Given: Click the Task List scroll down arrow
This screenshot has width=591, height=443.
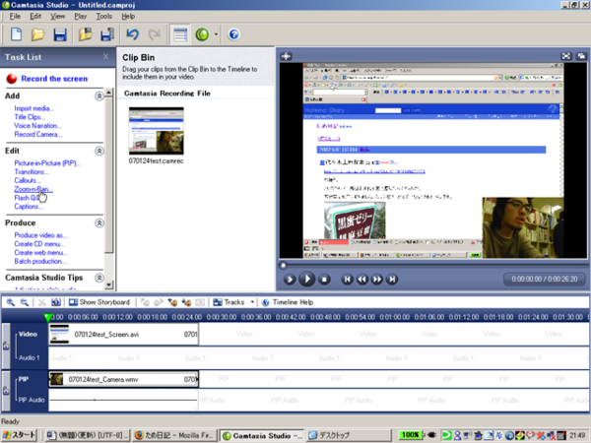Looking at the screenshot, I should tap(109, 285).
